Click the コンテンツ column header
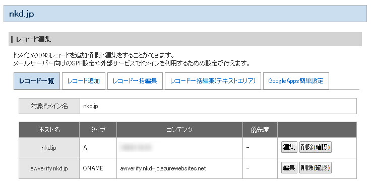The image size is (374, 190). 179,130
